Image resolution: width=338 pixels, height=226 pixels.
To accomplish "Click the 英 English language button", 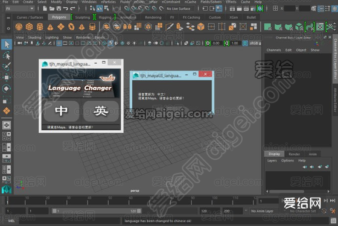I will pyautogui.click(x=101, y=111).
